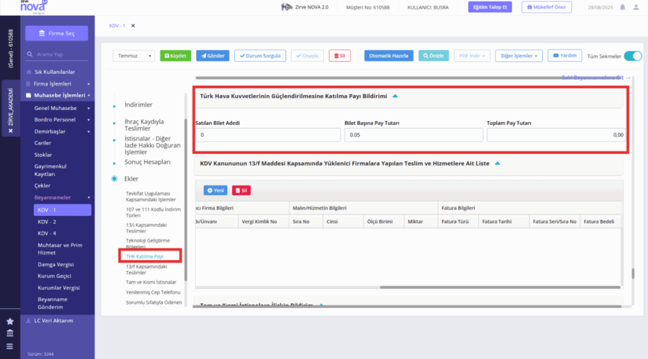Open Muhtasar ve Prim Hizmet item
Image resolution: width=648 pixels, height=359 pixels.
[60, 249]
